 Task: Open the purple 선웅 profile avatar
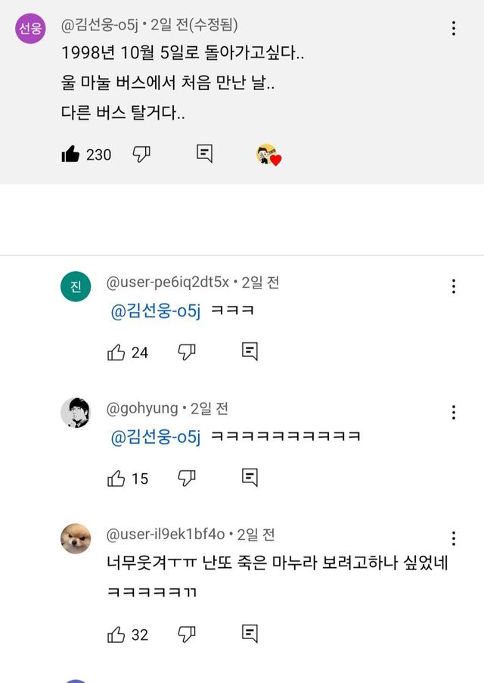tap(30, 29)
